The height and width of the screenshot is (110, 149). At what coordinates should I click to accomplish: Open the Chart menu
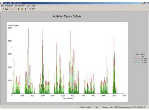(x=29, y=6)
